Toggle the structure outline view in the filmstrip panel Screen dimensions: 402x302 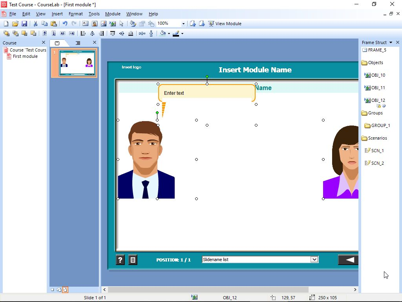coord(78,42)
